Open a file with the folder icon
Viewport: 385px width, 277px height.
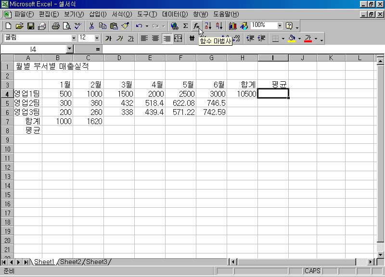coord(20,26)
